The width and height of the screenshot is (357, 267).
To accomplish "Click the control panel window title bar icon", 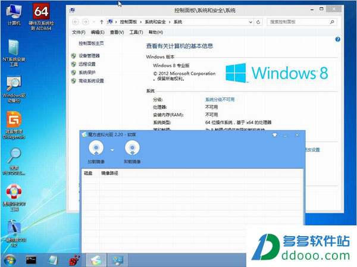I will (x=73, y=10).
